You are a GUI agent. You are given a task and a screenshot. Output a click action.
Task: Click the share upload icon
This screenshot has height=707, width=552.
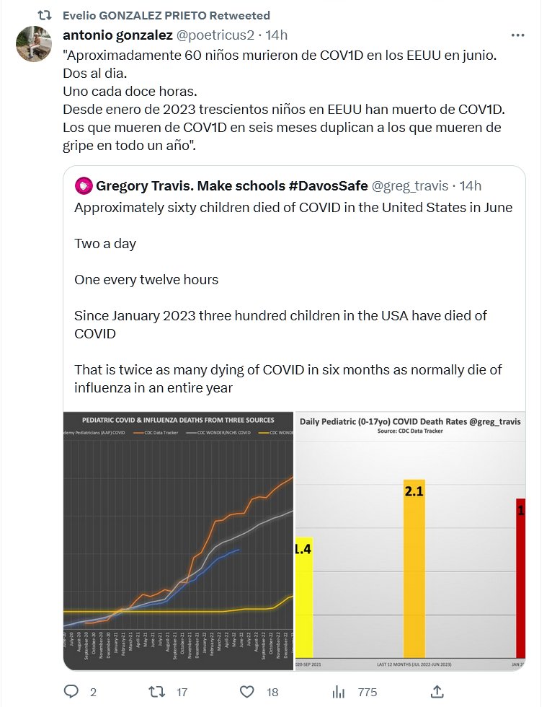click(437, 691)
